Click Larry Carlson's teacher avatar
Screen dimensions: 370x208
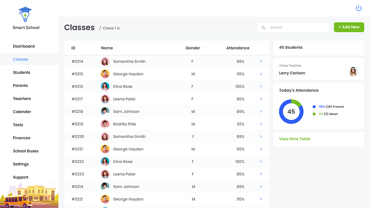(x=353, y=71)
